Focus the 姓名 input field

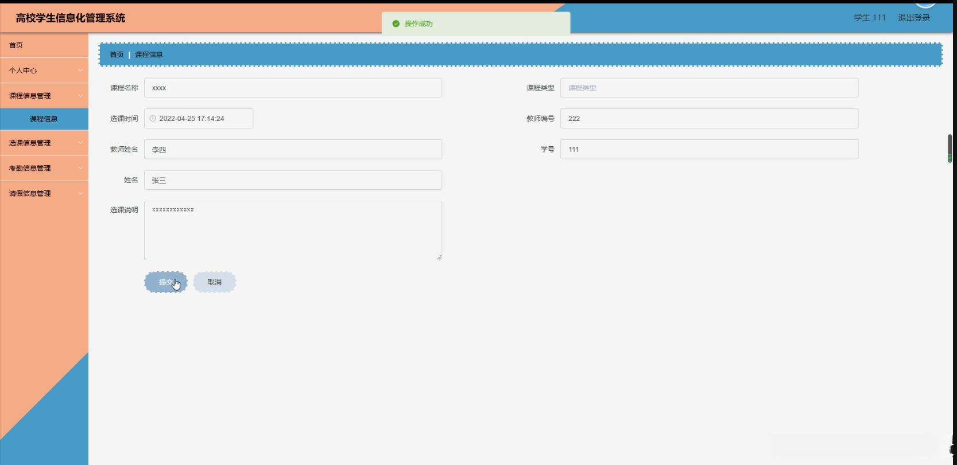[293, 180]
